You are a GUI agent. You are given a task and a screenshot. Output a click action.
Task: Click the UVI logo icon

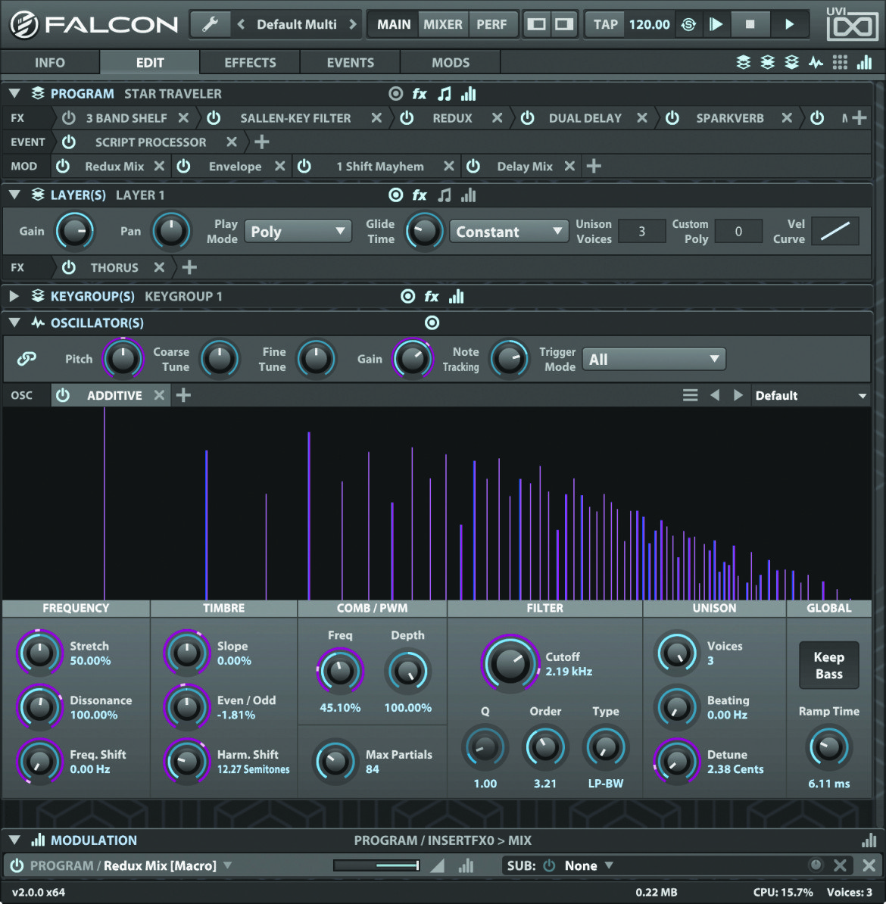[x=852, y=25]
